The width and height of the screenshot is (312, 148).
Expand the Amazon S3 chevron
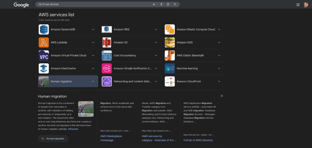tap(156, 42)
